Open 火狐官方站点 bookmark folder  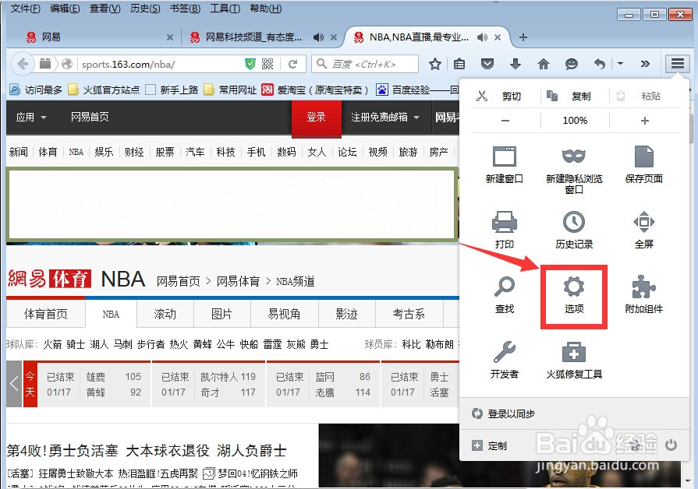point(104,90)
